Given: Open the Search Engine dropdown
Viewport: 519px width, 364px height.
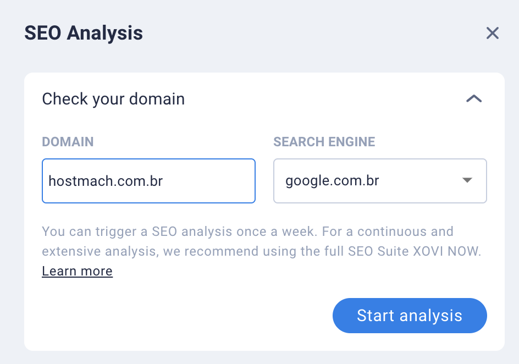Looking at the screenshot, I should click(x=380, y=181).
